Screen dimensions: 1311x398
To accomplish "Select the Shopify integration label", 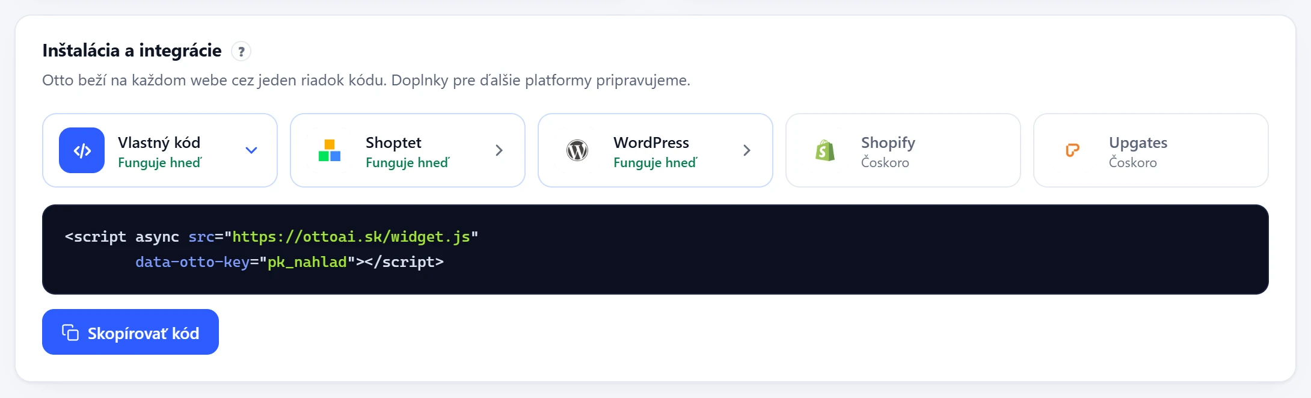I will [888, 143].
